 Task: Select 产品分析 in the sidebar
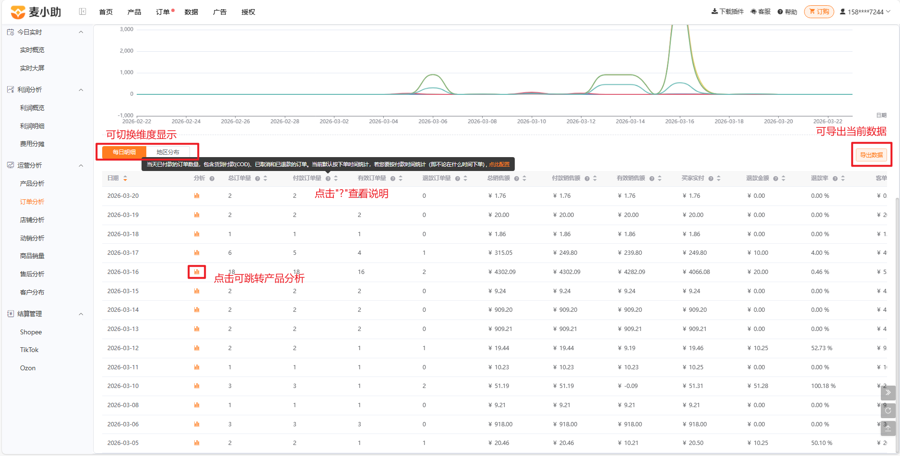32,183
